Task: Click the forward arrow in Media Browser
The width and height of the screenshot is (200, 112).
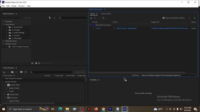Action: pyautogui.click(x=29, y=18)
